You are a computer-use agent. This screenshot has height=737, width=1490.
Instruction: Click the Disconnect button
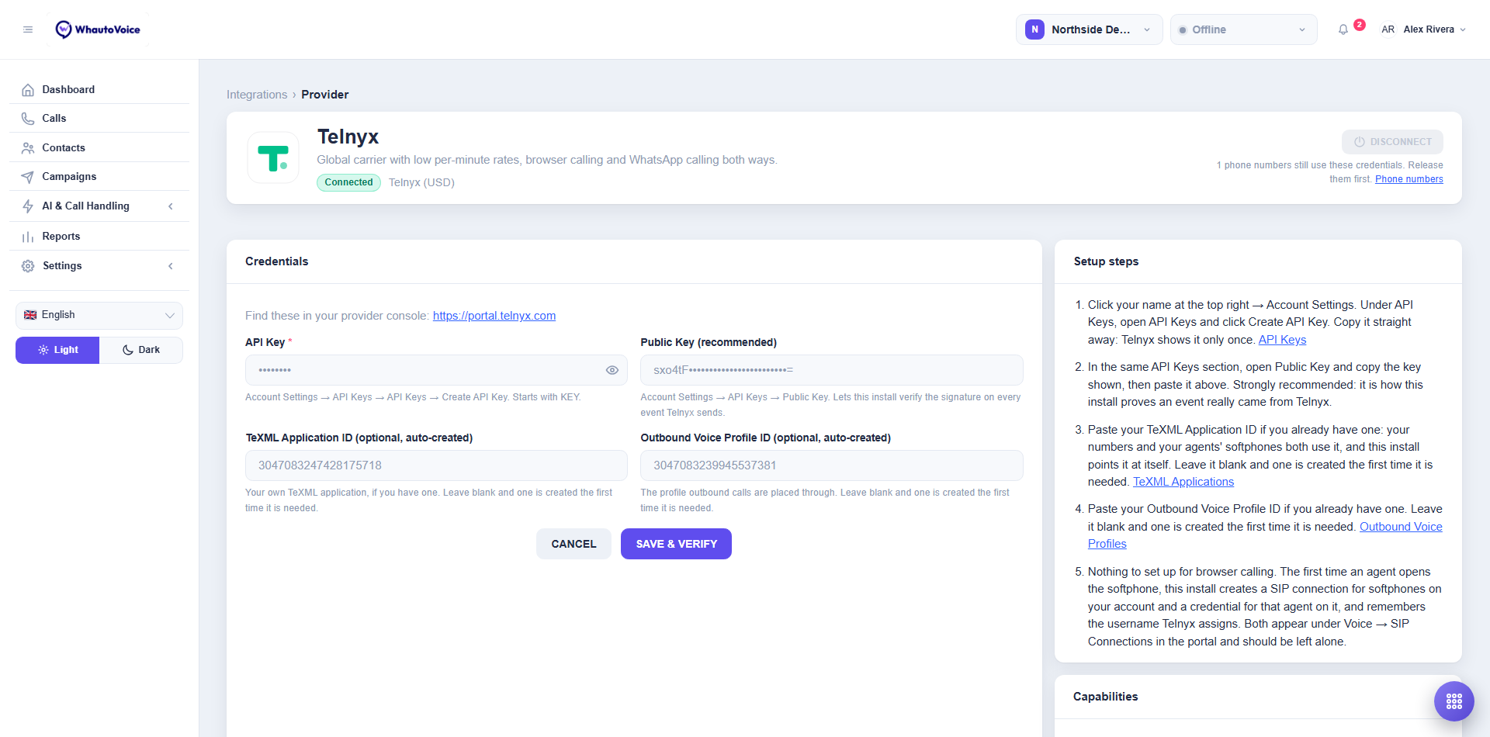point(1392,142)
